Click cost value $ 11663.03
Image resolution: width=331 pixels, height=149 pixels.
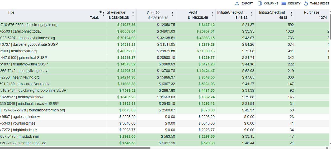[x=166, y=97]
